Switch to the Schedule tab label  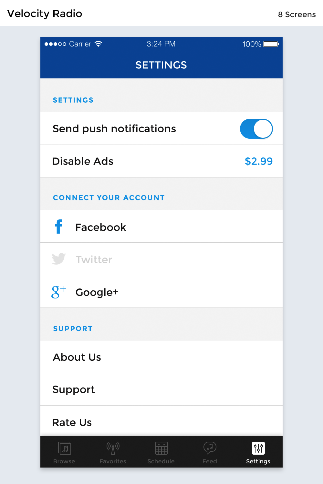pyautogui.click(x=161, y=461)
